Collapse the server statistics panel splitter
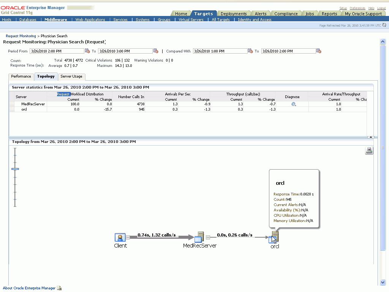 coord(371,137)
